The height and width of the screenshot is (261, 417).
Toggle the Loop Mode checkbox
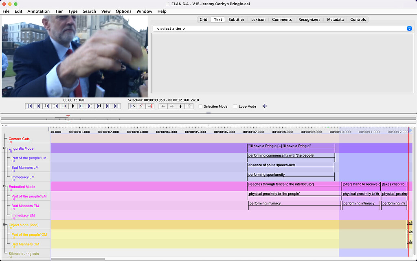[x=235, y=106]
